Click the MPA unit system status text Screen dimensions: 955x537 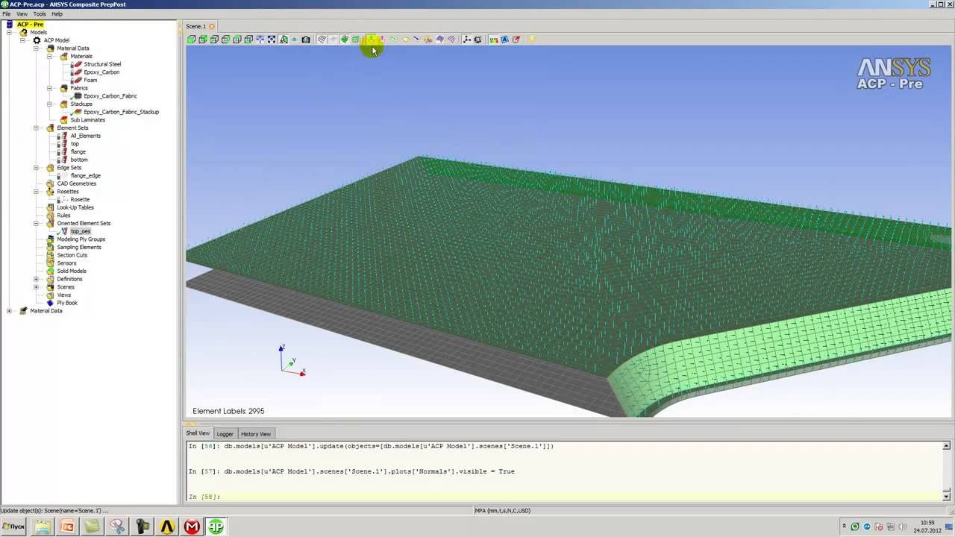pos(502,511)
